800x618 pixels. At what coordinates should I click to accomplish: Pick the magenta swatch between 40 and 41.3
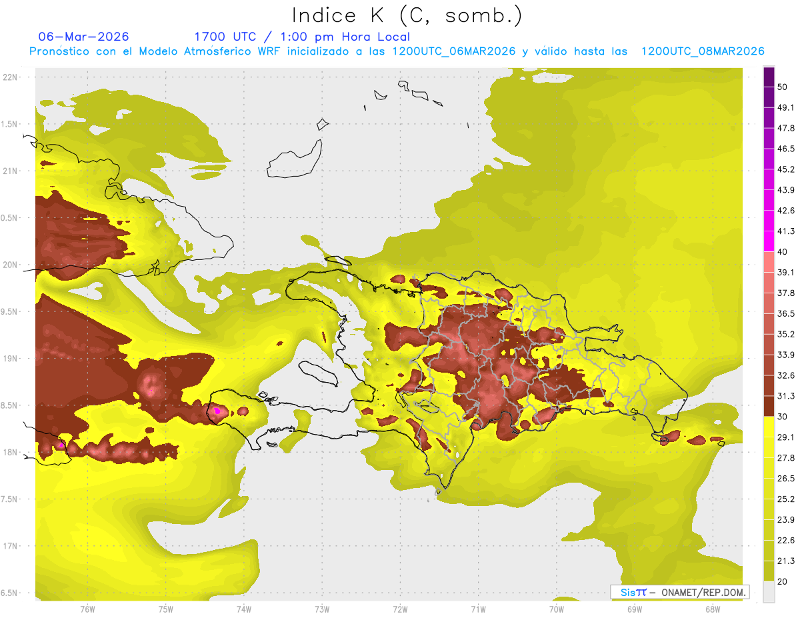click(x=769, y=241)
